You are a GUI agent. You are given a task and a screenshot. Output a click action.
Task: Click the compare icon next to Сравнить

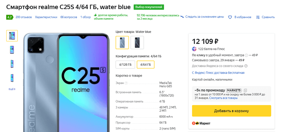point(258,17)
